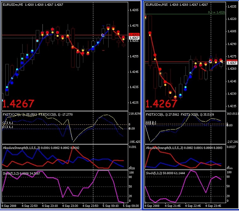
Task: Select the white 1.4267 price tag in M5 chart
Action: point(134,38)
